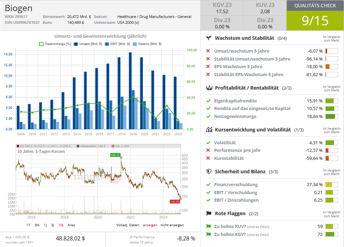Image resolution: width=344 pixels, height=247 pixels.
Task: Click the red X beside Kursstabilität
Action: point(208,158)
